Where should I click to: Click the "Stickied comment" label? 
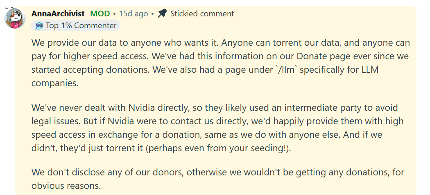(x=202, y=13)
